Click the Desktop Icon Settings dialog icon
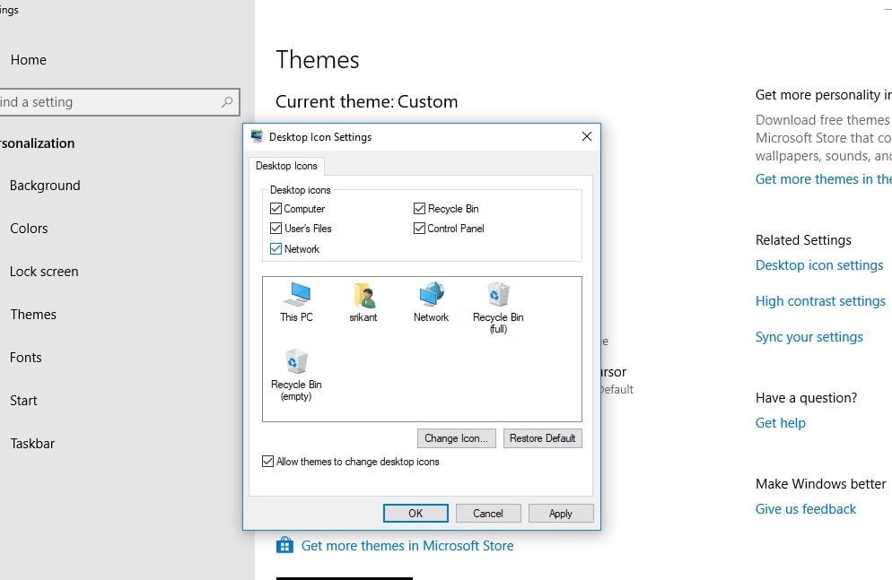 click(256, 136)
